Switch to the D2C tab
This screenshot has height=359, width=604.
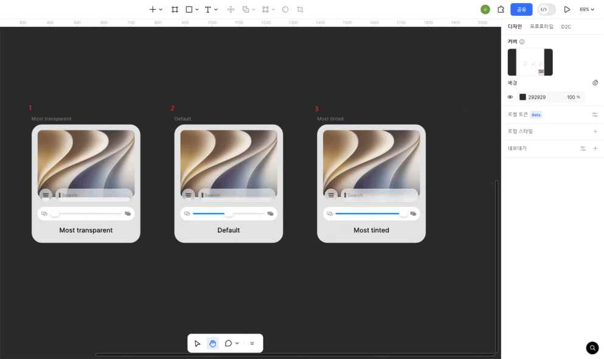pos(566,27)
